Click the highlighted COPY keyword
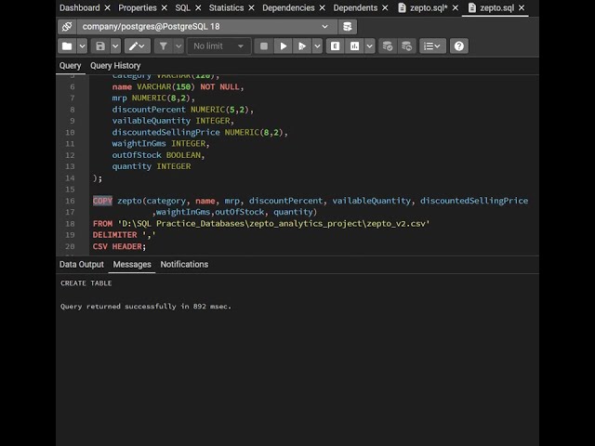 [102, 201]
